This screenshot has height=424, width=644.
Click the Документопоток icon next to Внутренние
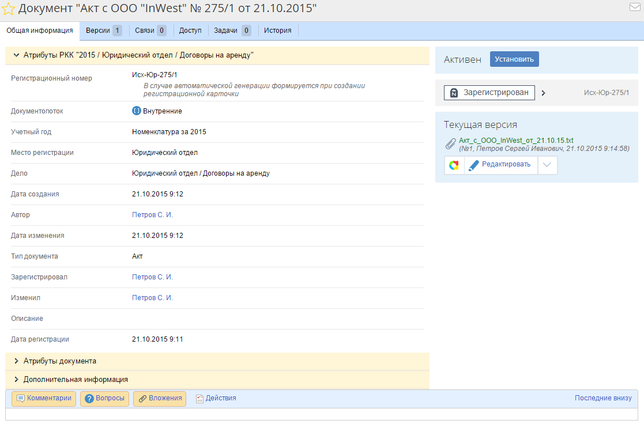136,111
